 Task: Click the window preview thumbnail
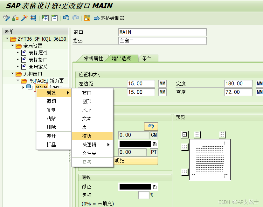click(x=210, y=160)
